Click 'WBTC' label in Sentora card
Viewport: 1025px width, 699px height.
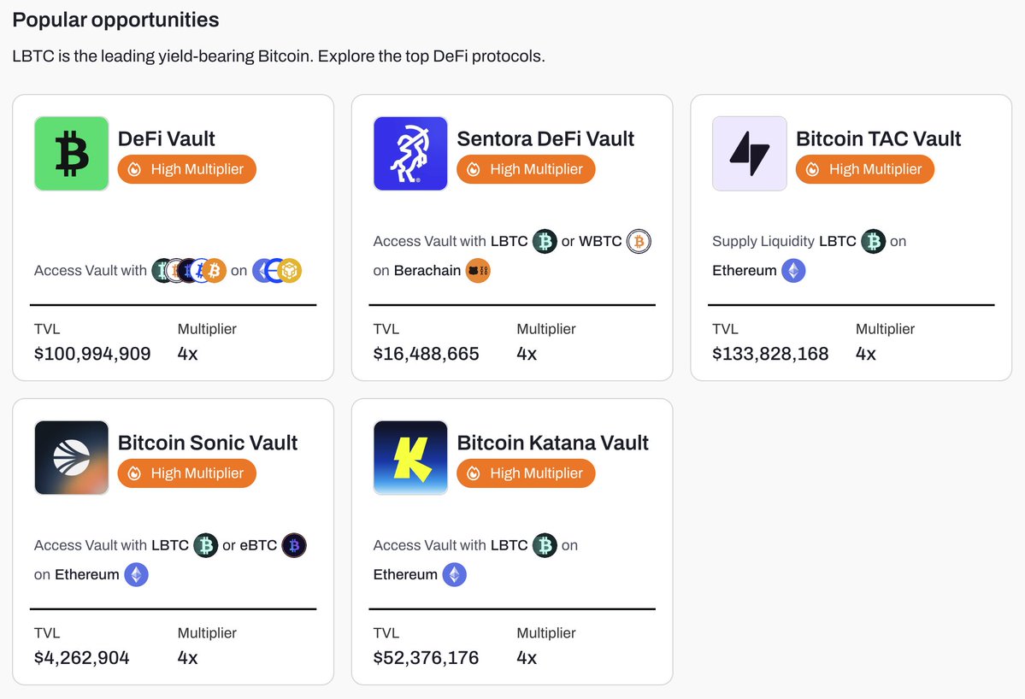pos(600,241)
